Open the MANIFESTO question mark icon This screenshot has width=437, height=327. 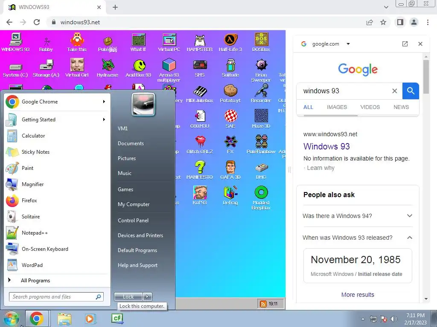200,170
